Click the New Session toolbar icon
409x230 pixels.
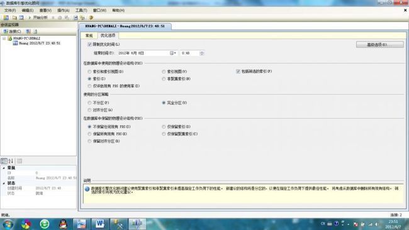[6, 18]
